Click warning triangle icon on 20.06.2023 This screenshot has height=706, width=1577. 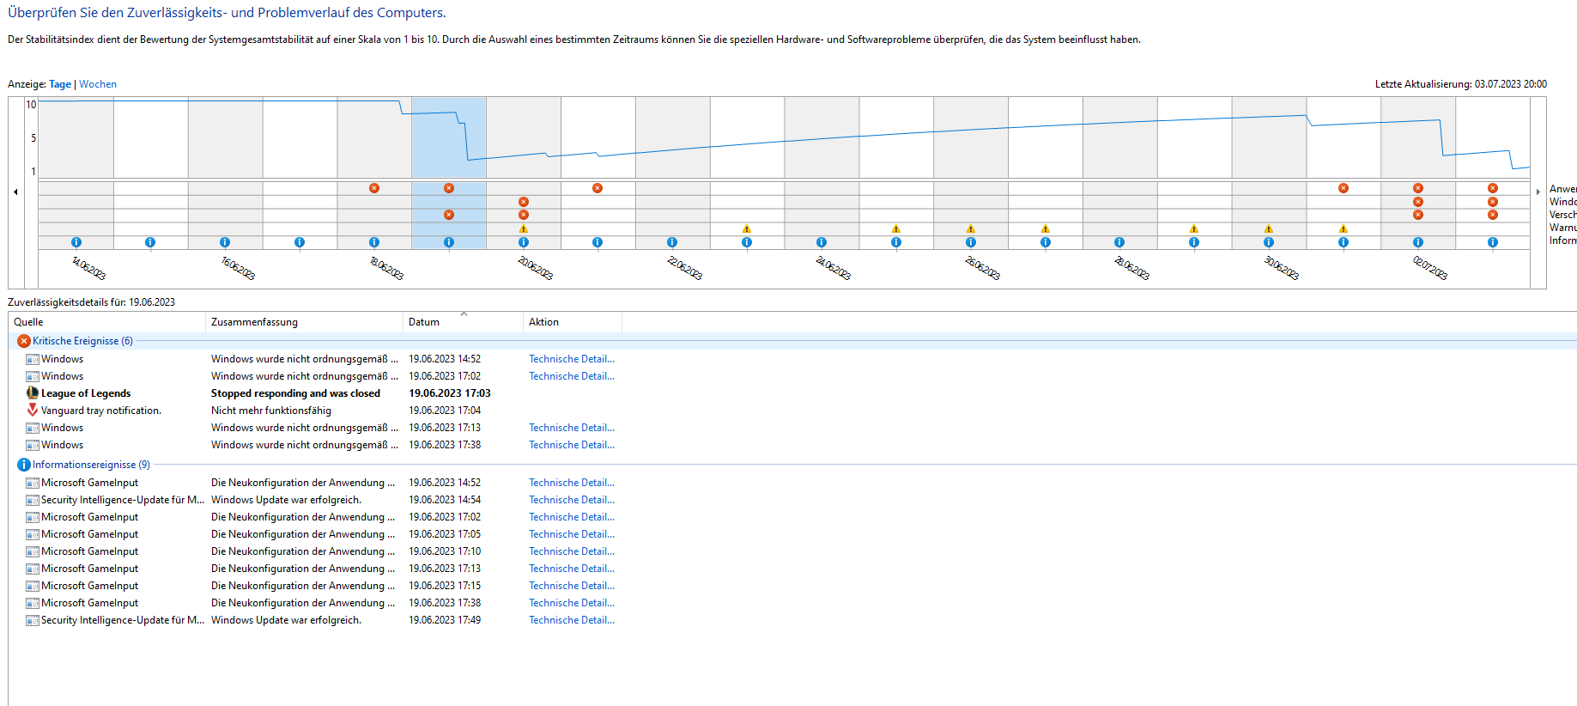click(524, 229)
